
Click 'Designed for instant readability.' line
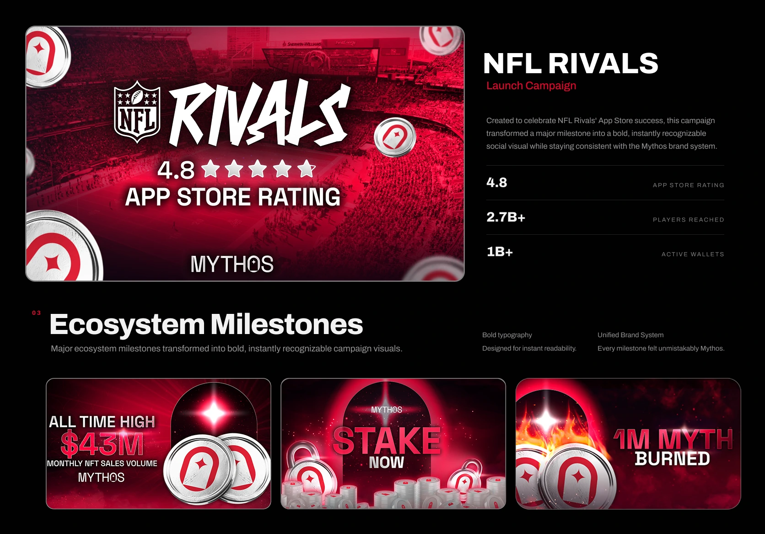point(529,348)
